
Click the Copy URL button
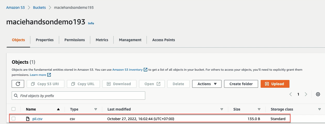[83, 84]
